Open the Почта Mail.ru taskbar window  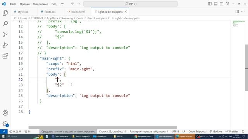tap(61, 136)
